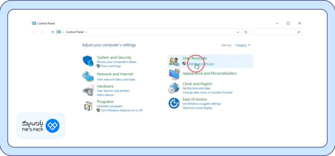Click the Programs disc icon
The width and height of the screenshot is (335, 156).
coord(88,106)
